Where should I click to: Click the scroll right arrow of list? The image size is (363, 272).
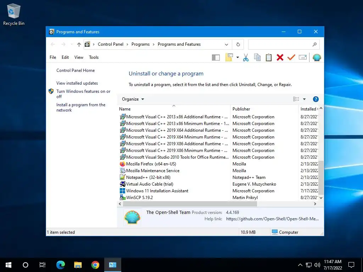[x=315, y=204]
